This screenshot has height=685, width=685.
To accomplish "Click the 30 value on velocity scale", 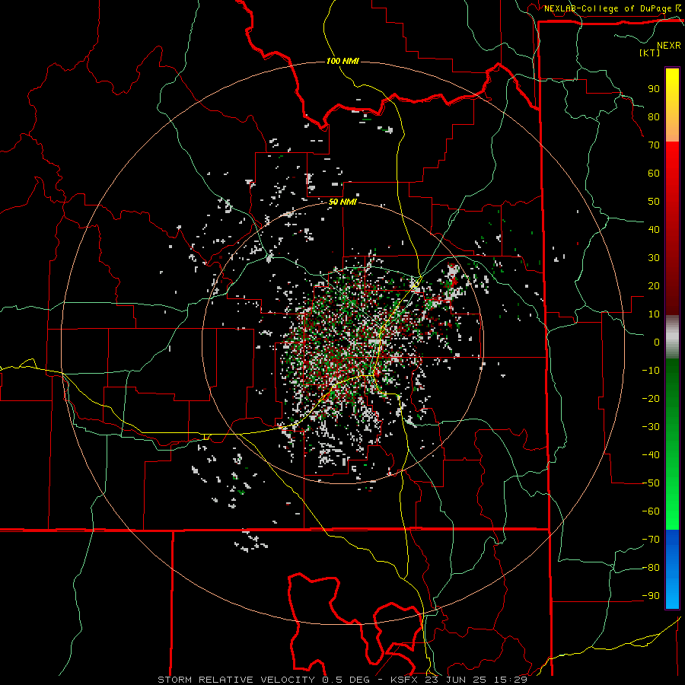I will click(654, 258).
